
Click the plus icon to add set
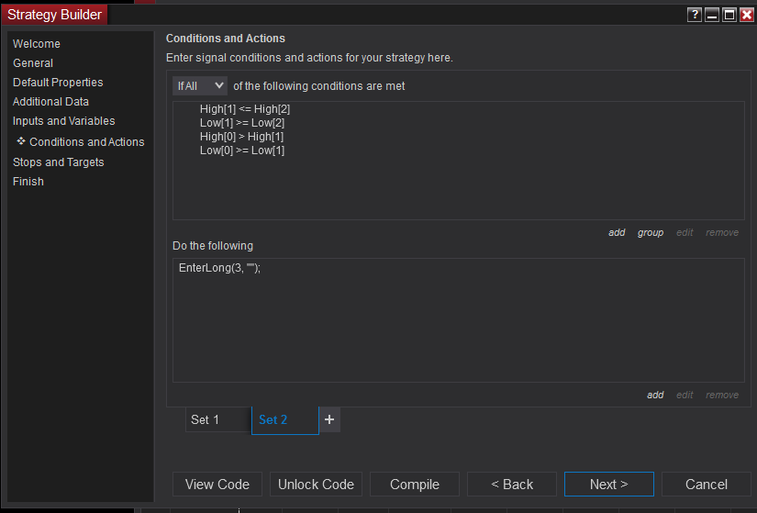[330, 419]
